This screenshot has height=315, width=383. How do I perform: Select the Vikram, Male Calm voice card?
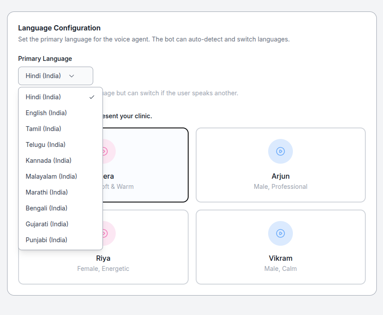coord(281,247)
